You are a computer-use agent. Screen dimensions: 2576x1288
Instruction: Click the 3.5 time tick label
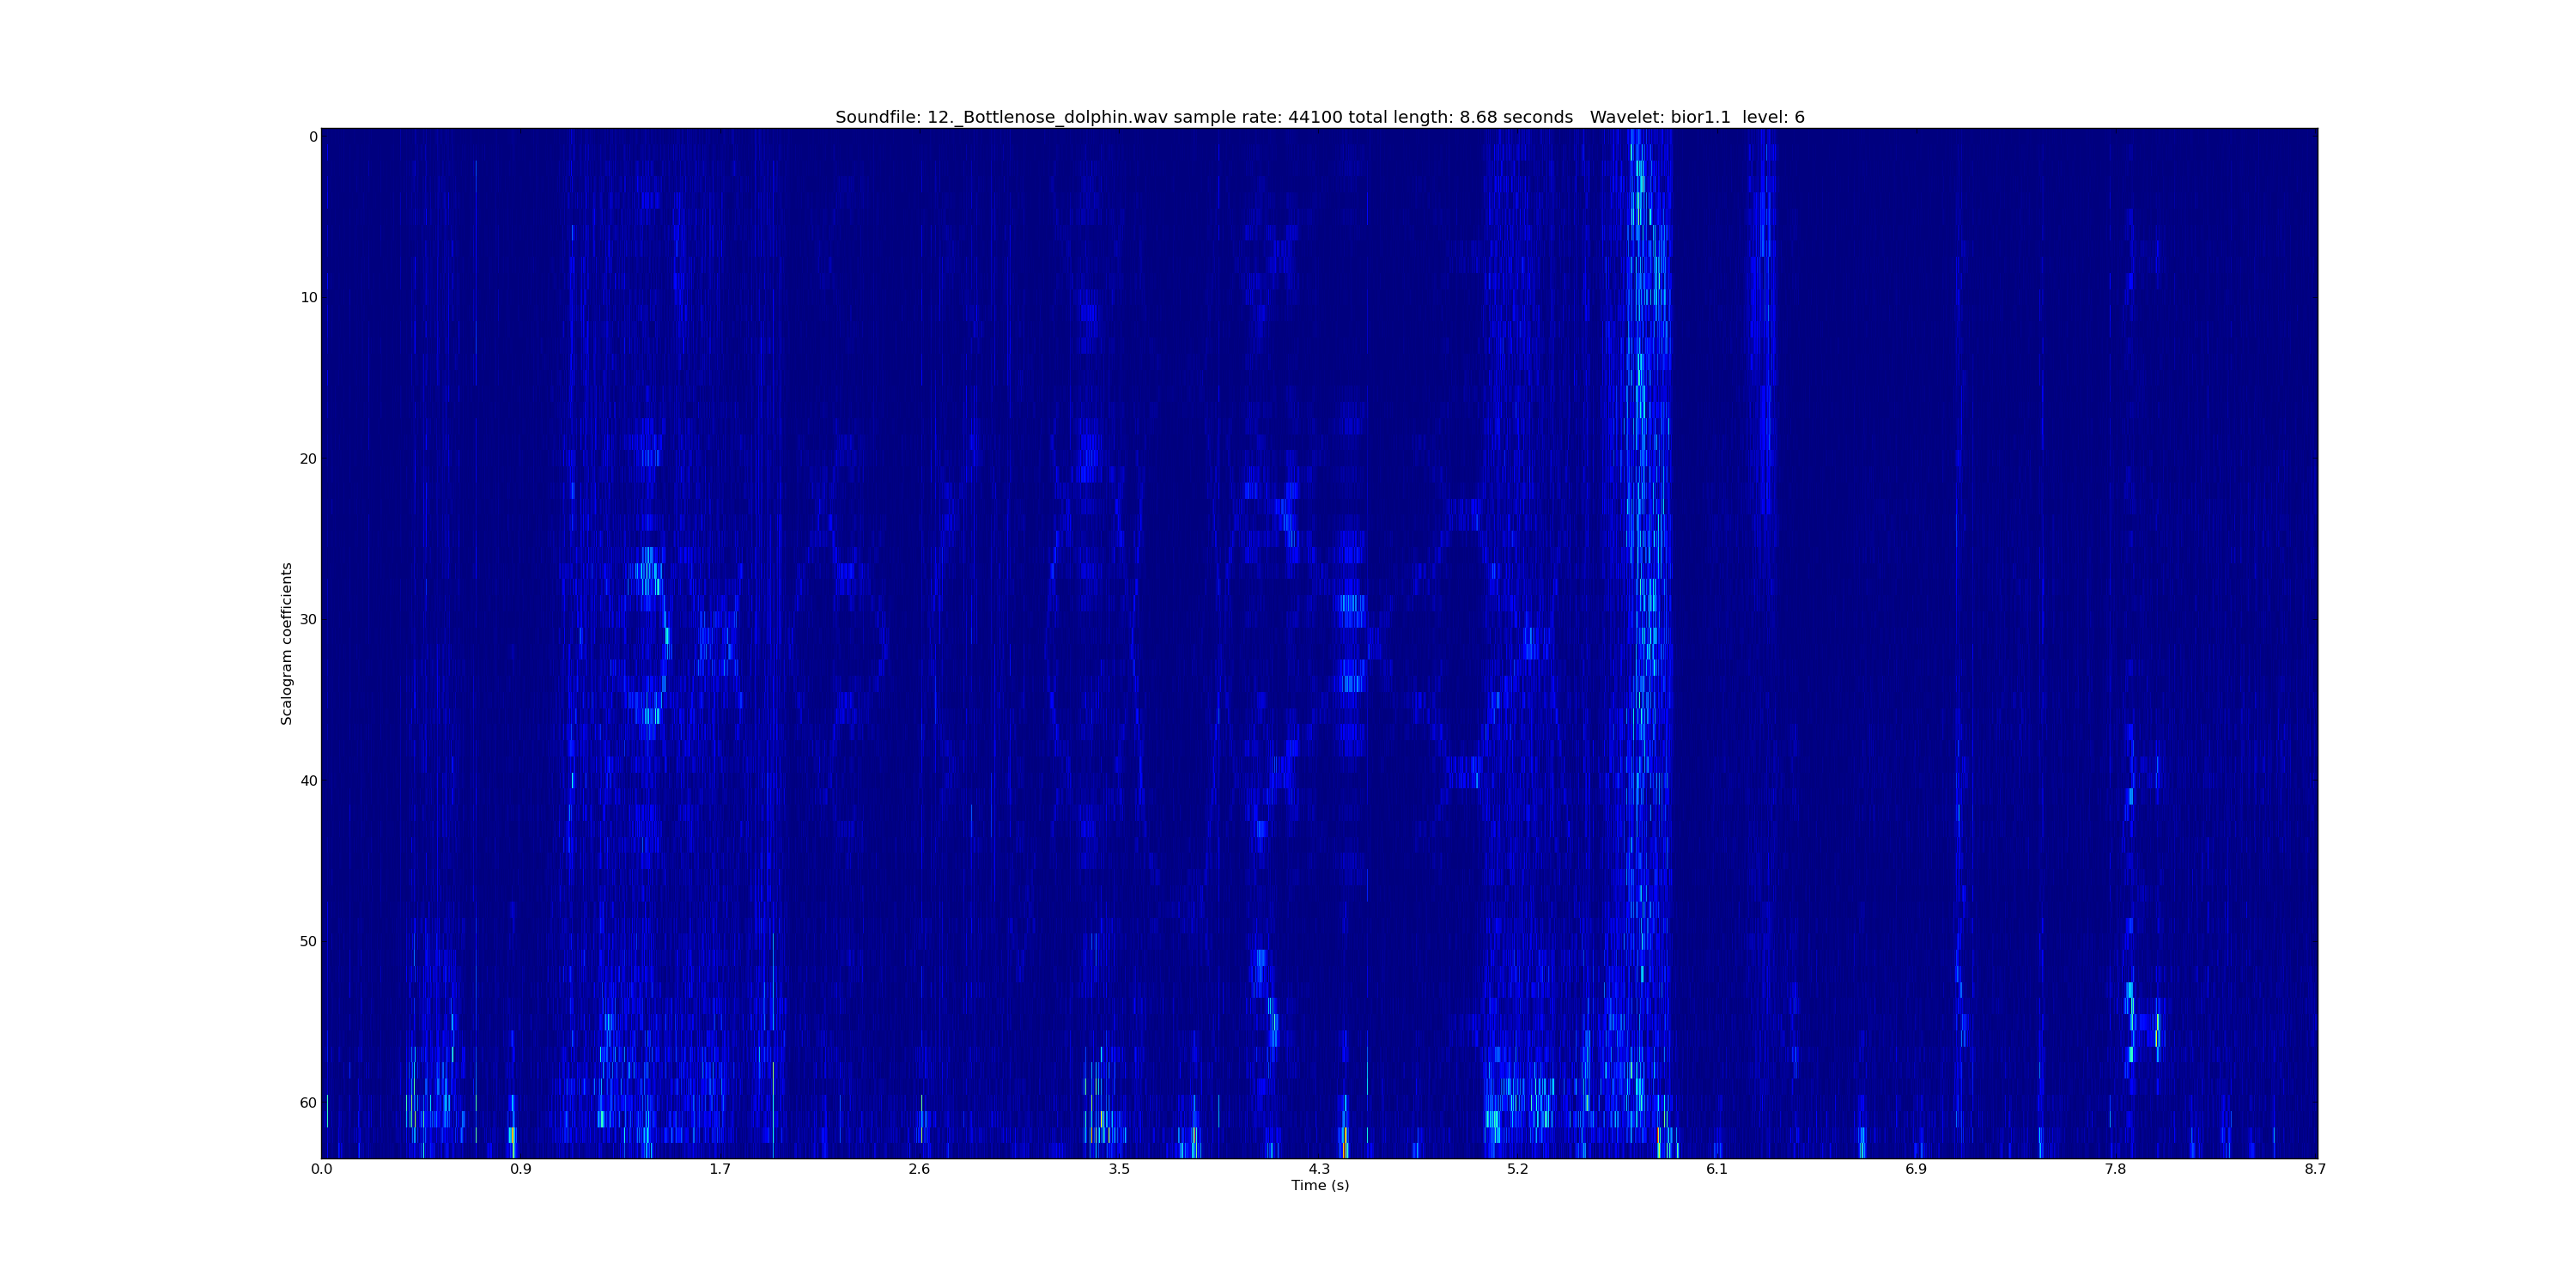click(x=1118, y=1169)
